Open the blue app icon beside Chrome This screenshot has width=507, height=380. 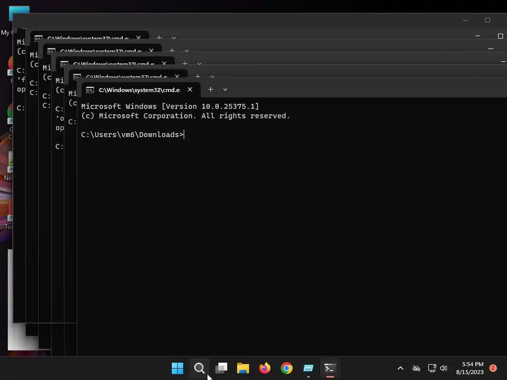coord(308,368)
